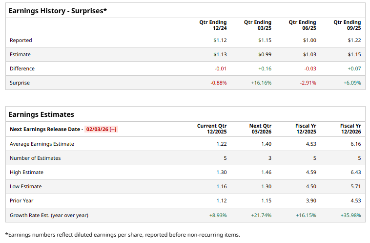Select the Earnings Estimates section heading
This screenshot has width=370, height=243.
click(x=41, y=114)
